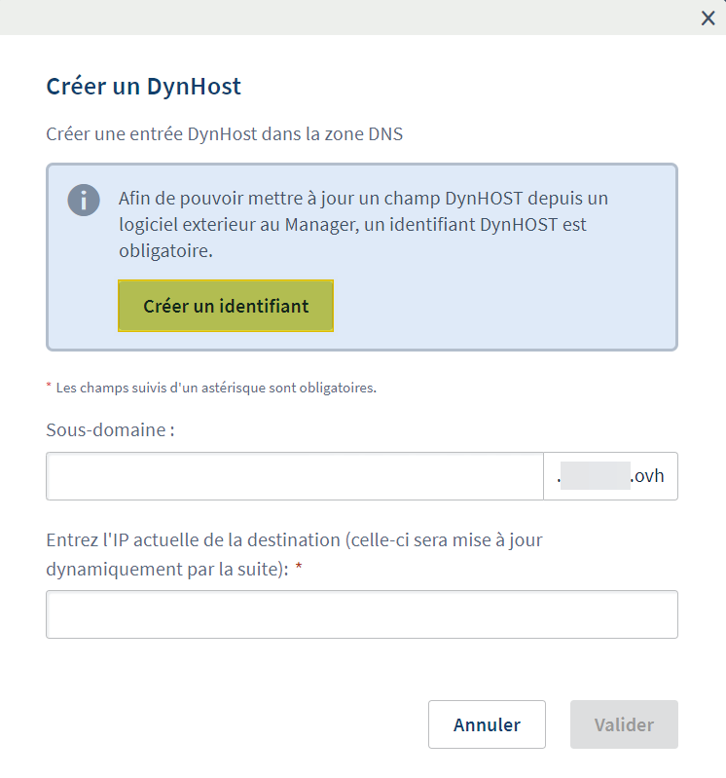The image size is (726, 778).
Task: Click the word 'obligatoire.' in the info banner
Action: pyautogui.click(x=165, y=251)
